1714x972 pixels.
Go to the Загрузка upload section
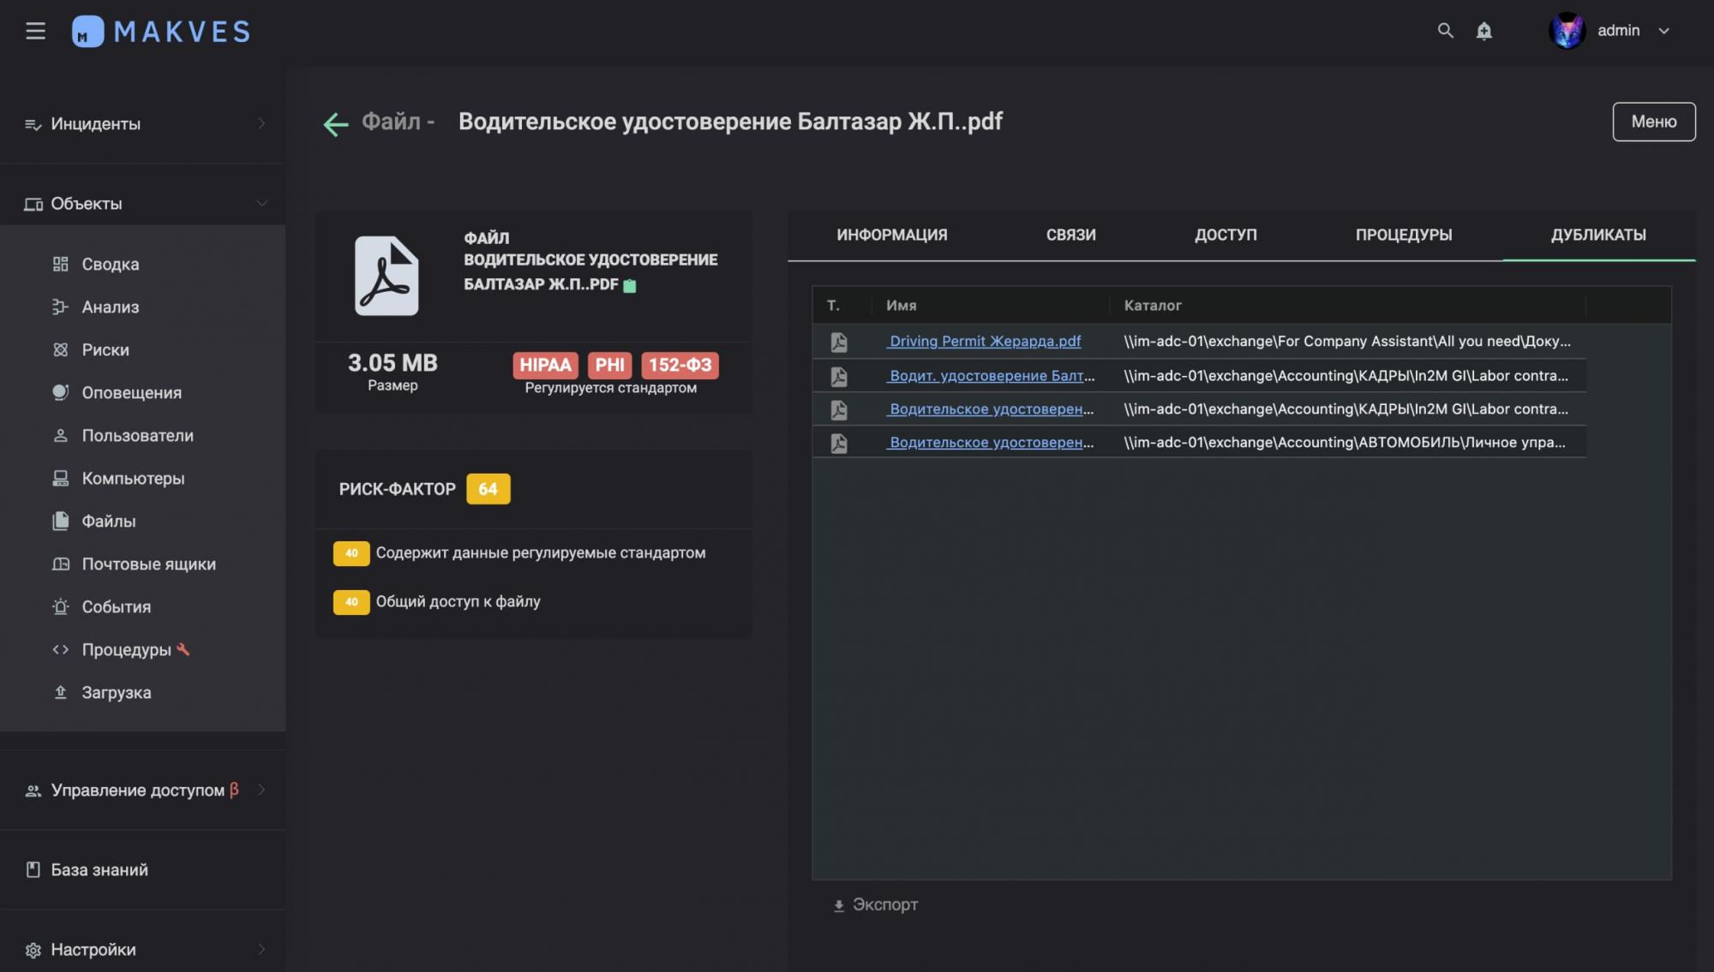click(x=116, y=692)
